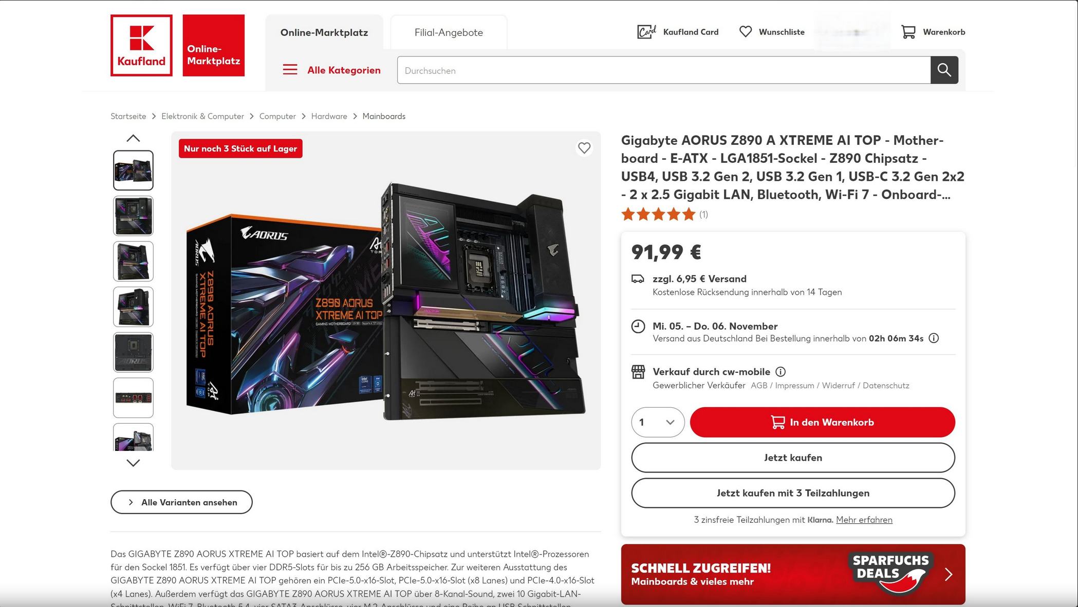Add product to wishlist via image heart
The height and width of the screenshot is (607, 1078).
click(584, 148)
